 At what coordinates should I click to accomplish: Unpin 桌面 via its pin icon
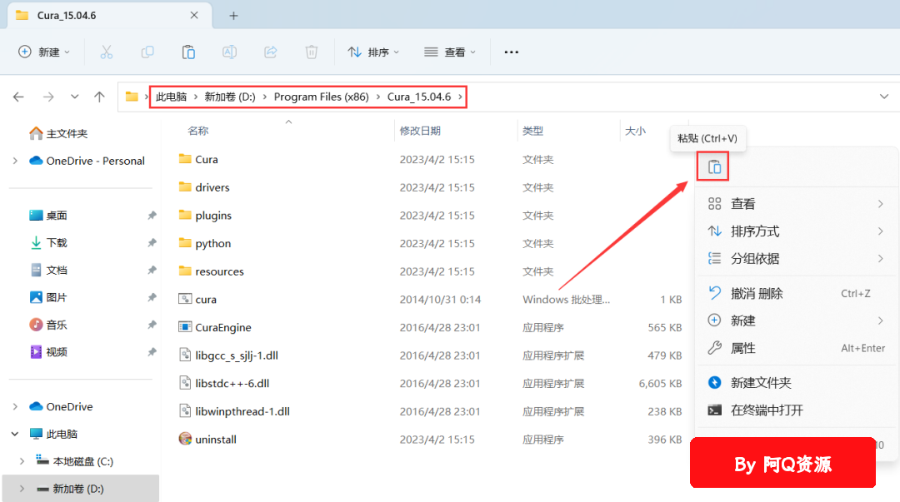[152, 216]
